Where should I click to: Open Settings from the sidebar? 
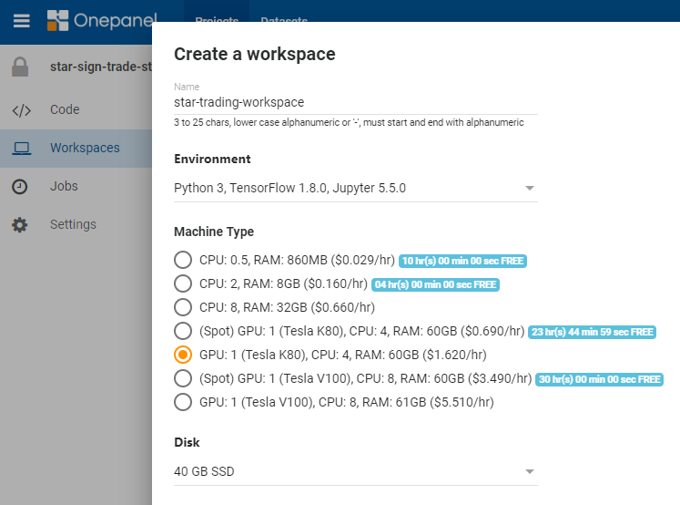pyautogui.click(x=73, y=224)
